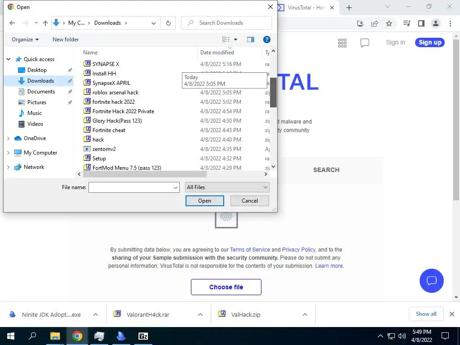Click the Sign in link
The width and height of the screenshot is (460, 345).
tap(395, 42)
